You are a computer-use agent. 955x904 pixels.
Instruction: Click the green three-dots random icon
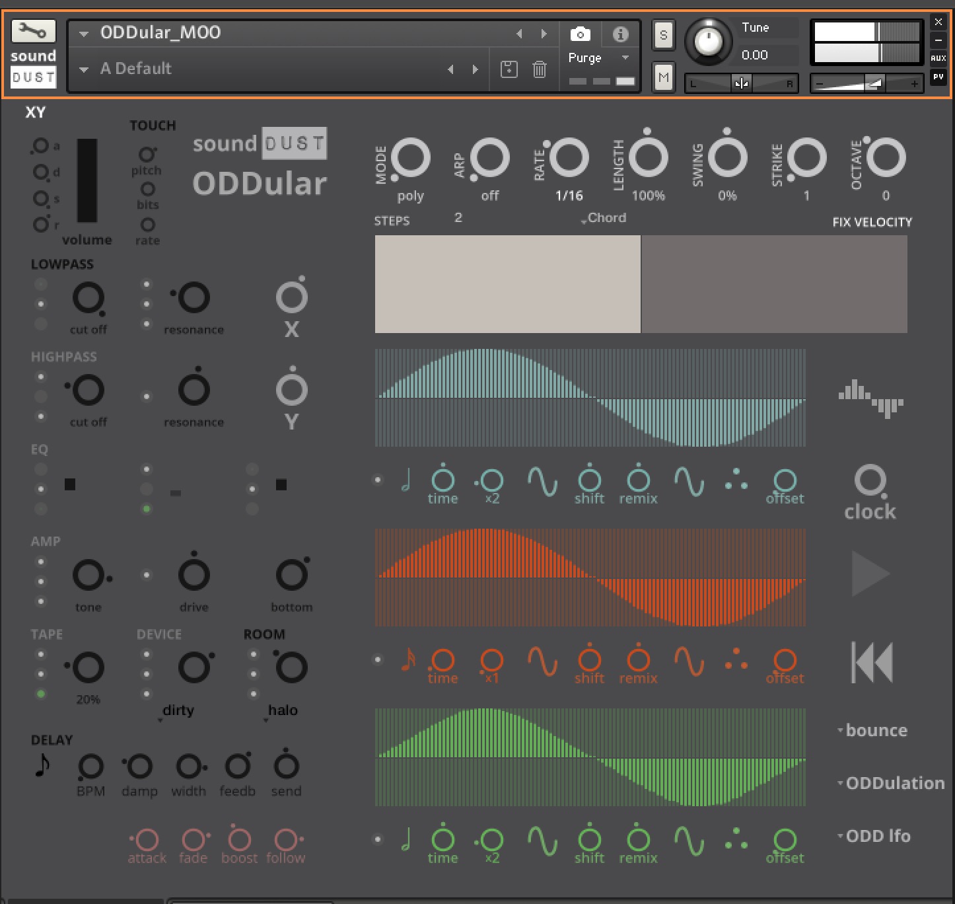coord(736,839)
